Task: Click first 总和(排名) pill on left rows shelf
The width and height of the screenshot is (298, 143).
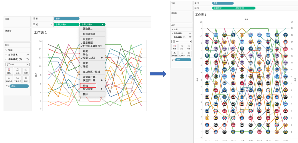Action: [x=66, y=24]
